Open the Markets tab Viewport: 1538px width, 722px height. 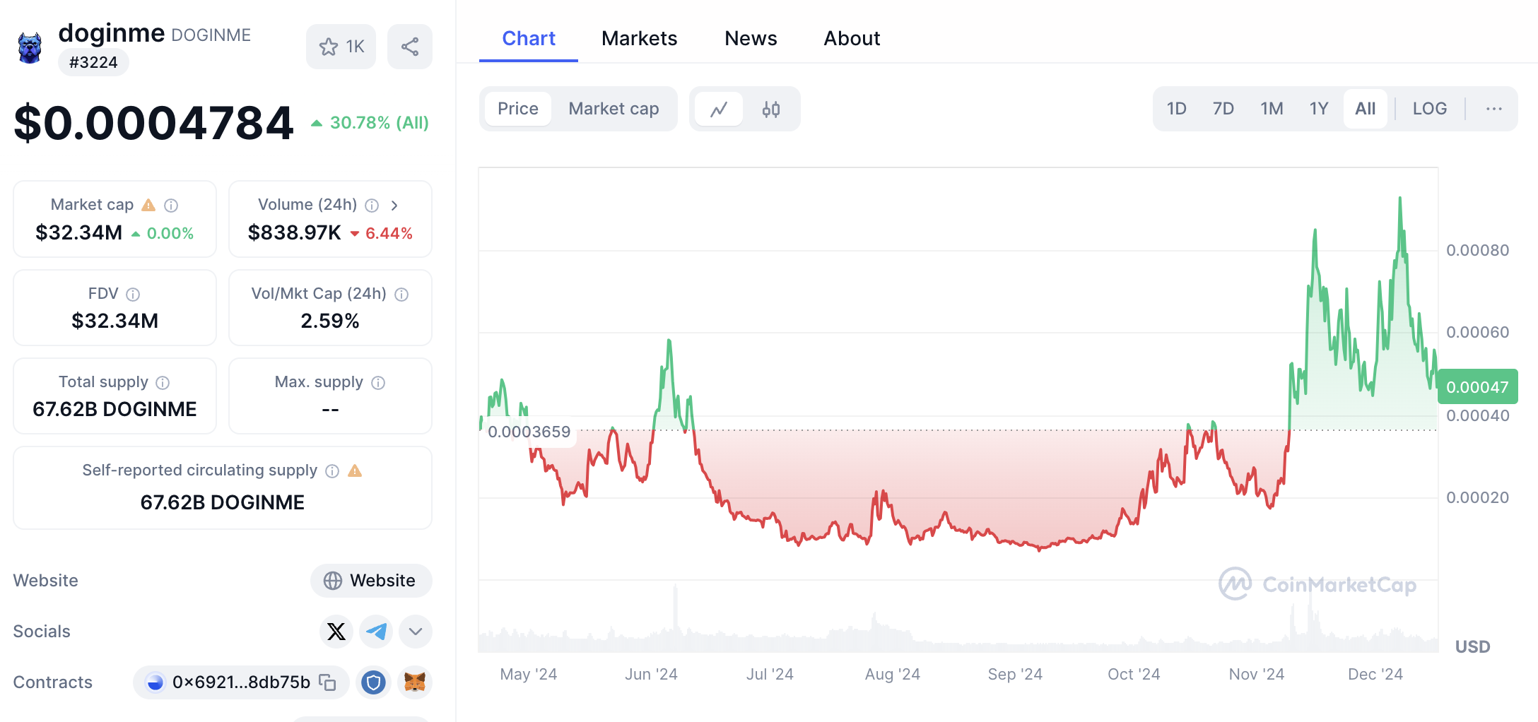click(x=640, y=38)
